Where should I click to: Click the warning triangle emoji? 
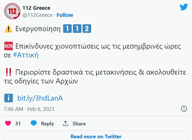point(9,29)
